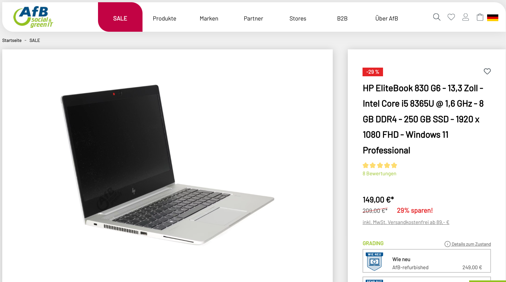
Task: Open wishlist heart icon in header
Action: point(451,17)
